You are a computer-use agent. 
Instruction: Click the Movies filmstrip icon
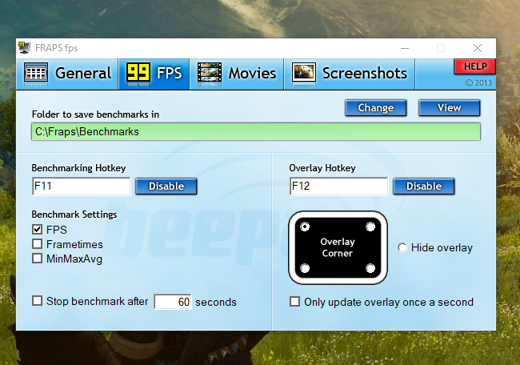pyautogui.click(x=210, y=72)
